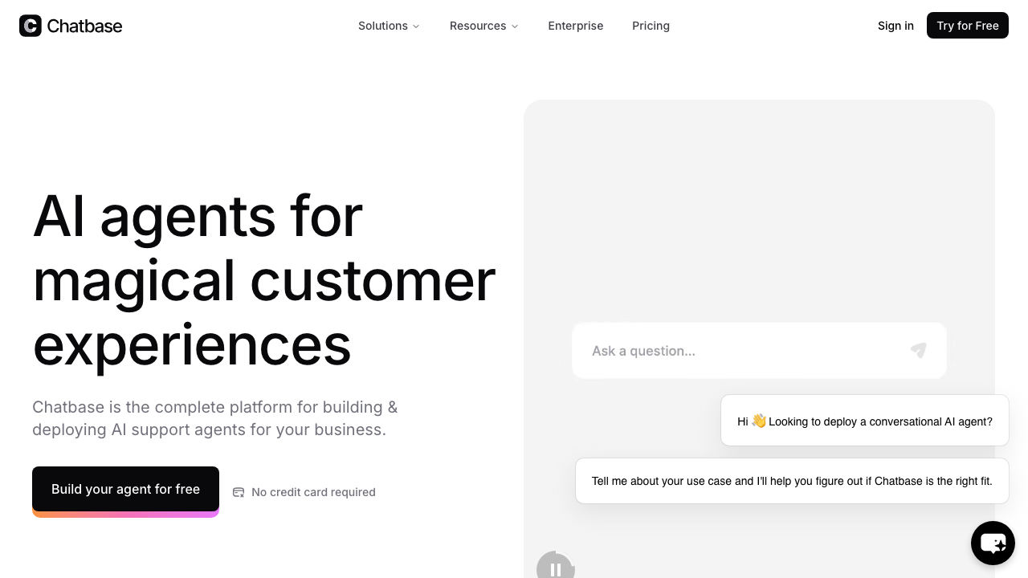Open the Resources dropdown
Screen dimensions: 1028x578
pyautogui.click(x=483, y=26)
